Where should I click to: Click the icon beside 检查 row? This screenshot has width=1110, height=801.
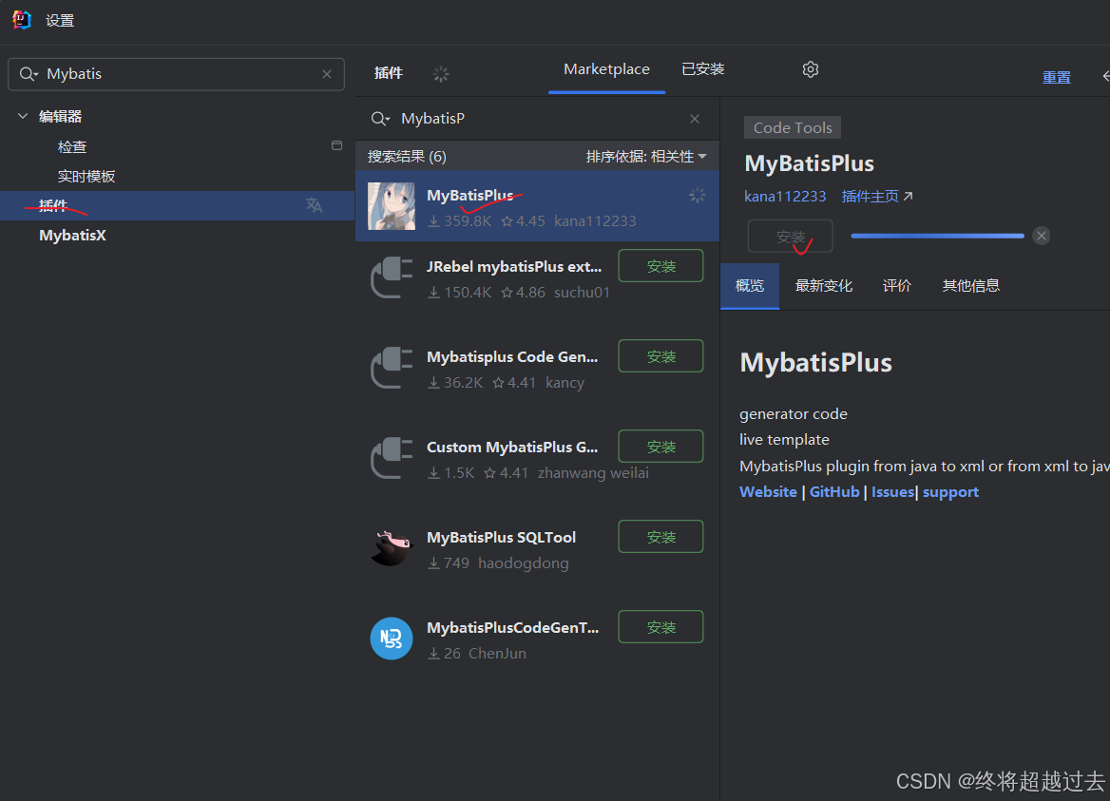pos(337,145)
